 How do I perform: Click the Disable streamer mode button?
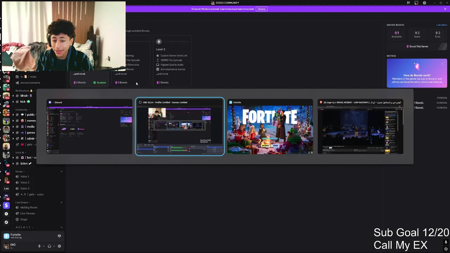click(x=262, y=9)
